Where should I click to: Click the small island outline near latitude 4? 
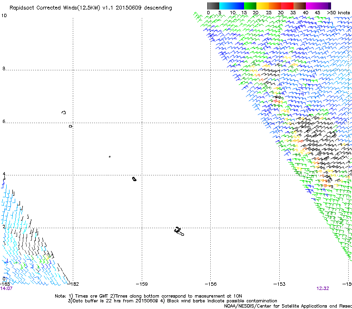pos(134,179)
